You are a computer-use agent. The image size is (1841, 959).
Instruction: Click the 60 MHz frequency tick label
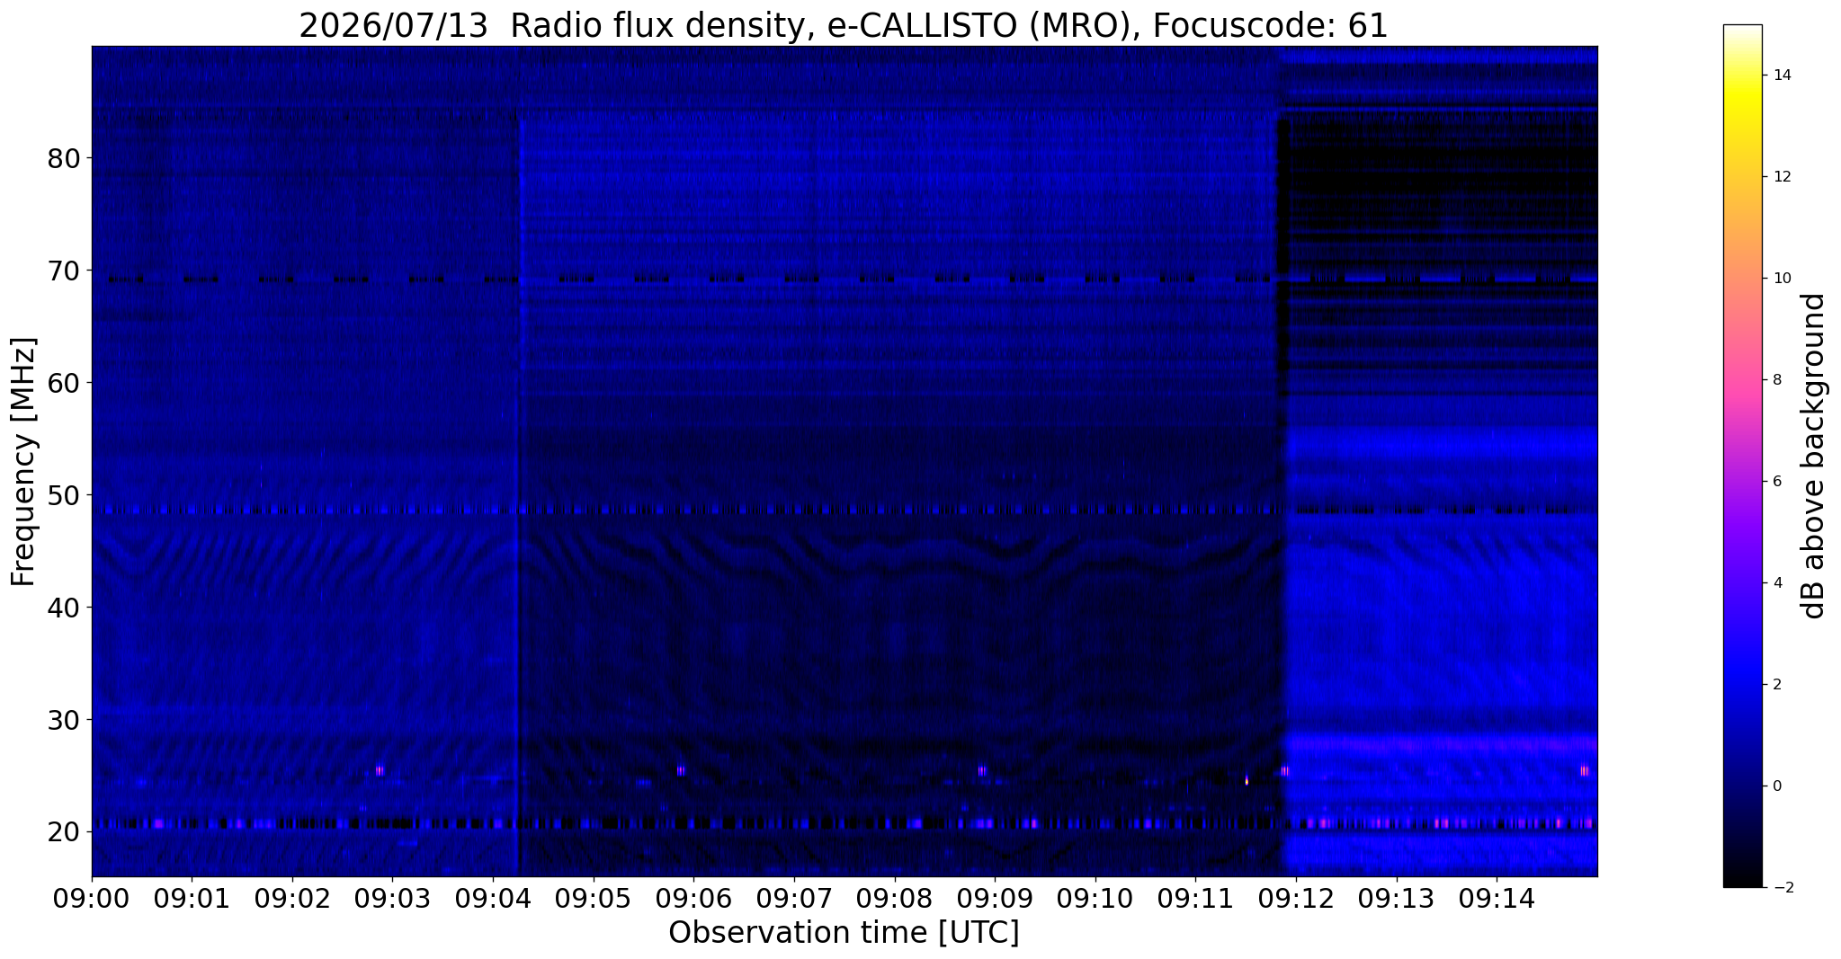[64, 383]
